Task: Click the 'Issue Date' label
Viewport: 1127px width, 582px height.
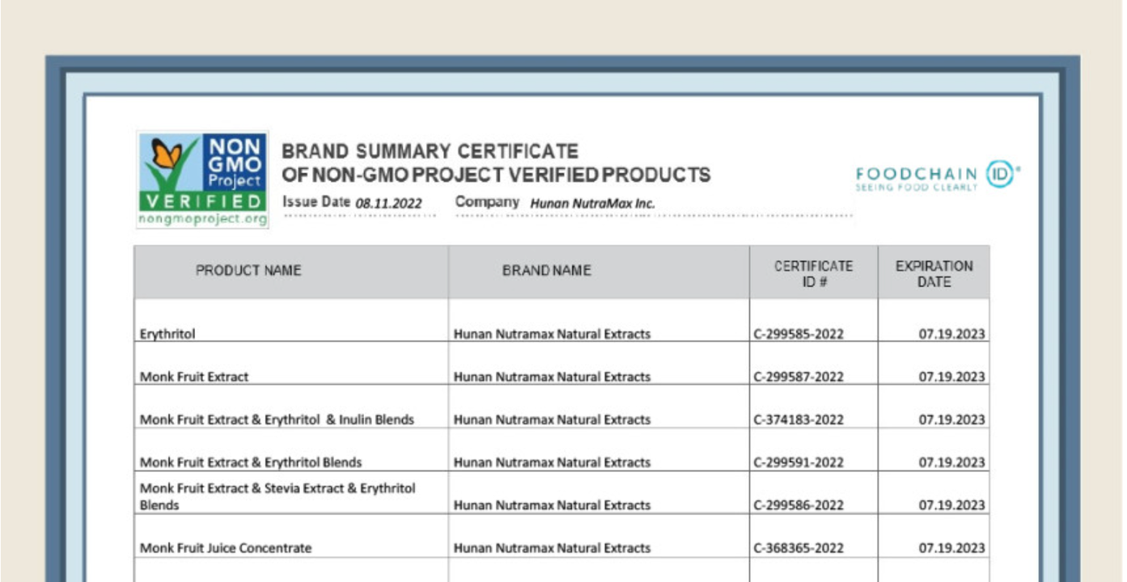Action: click(x=316, y=202)
